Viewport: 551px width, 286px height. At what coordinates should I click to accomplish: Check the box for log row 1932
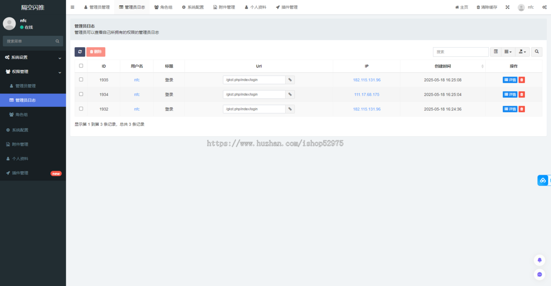(81, 109)
